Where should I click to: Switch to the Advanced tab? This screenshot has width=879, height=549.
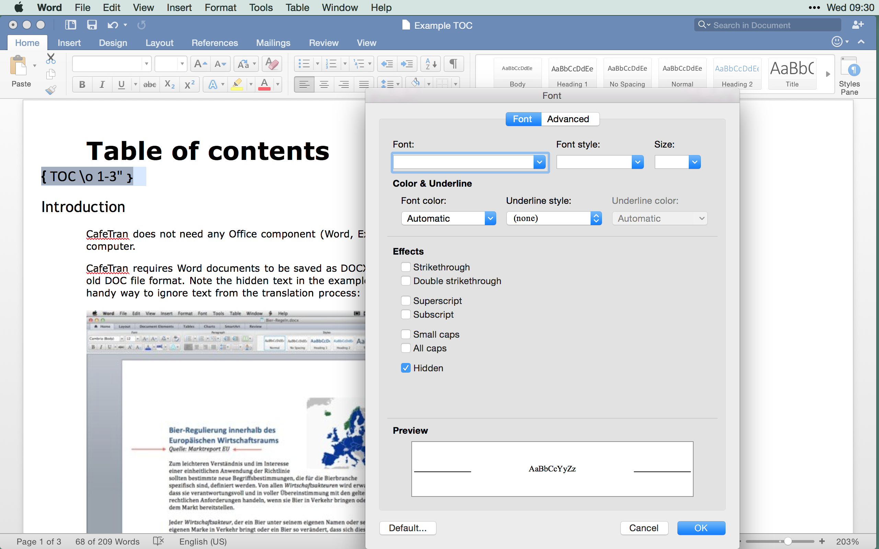click(x=568, y=119)
